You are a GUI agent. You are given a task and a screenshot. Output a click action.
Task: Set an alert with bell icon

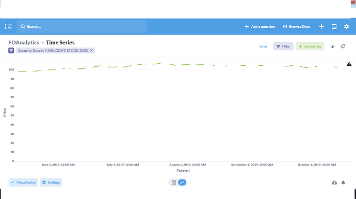[x=343, y=183]
